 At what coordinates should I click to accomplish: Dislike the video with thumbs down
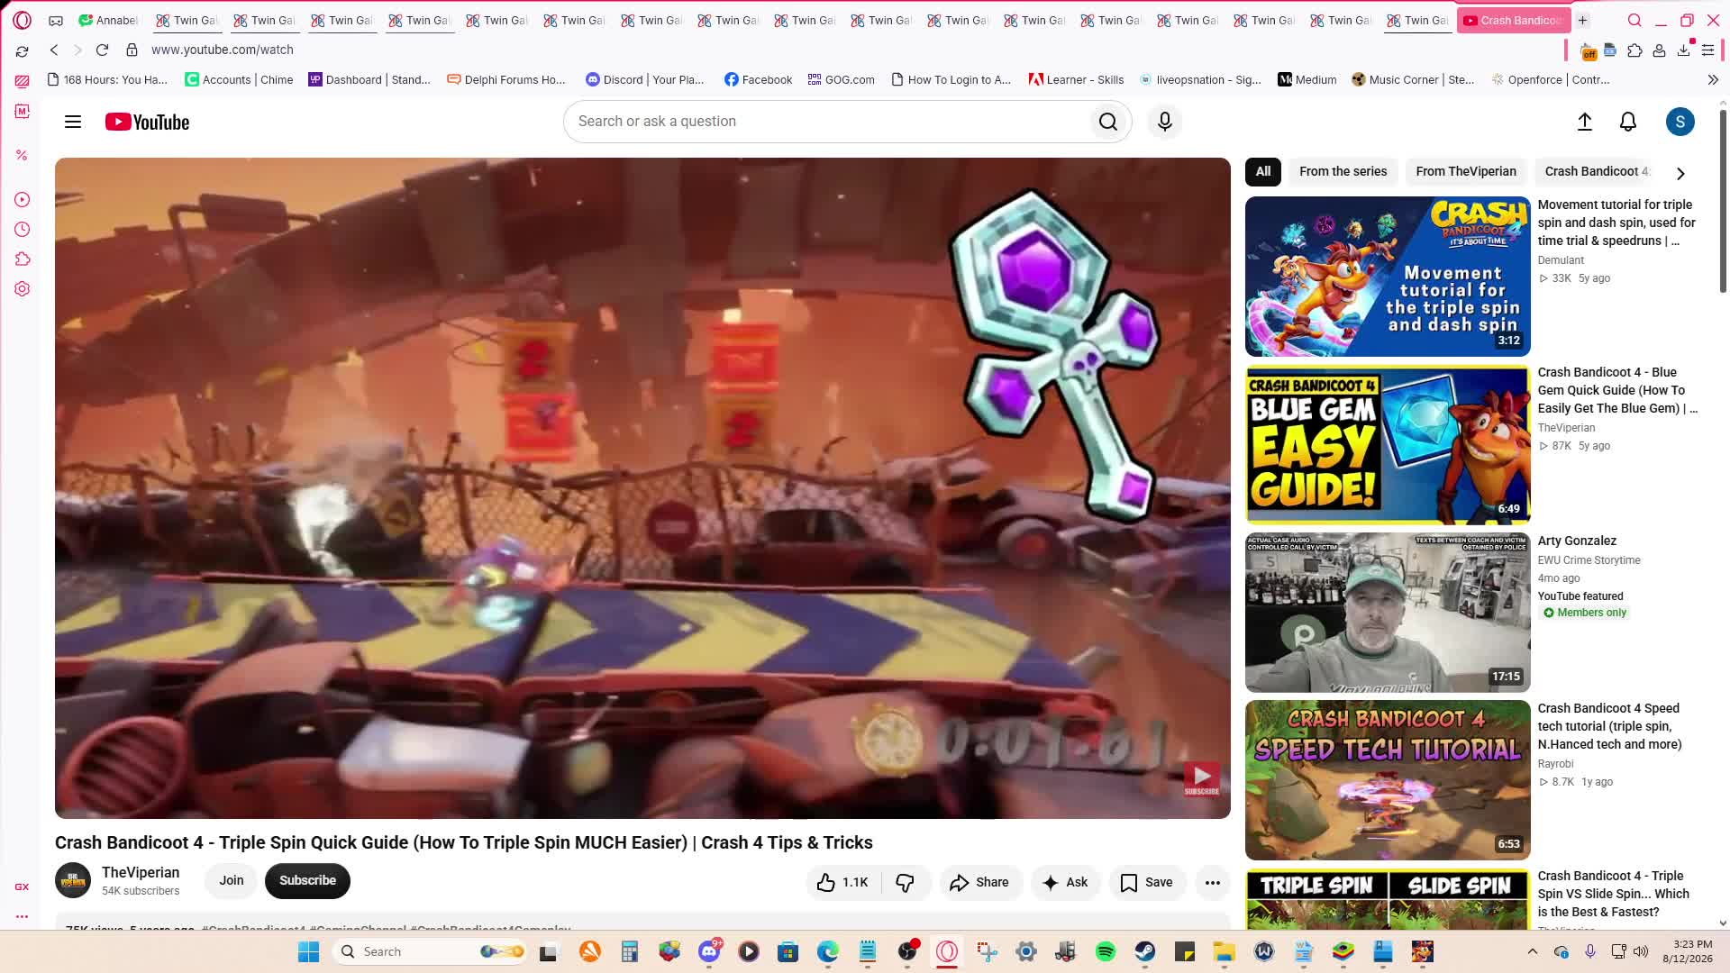coord(905,882)
